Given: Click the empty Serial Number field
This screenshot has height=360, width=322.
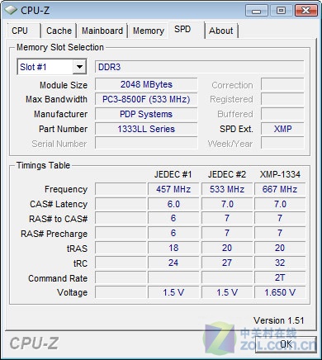Looking at the screenshot, I should [146, 143].
